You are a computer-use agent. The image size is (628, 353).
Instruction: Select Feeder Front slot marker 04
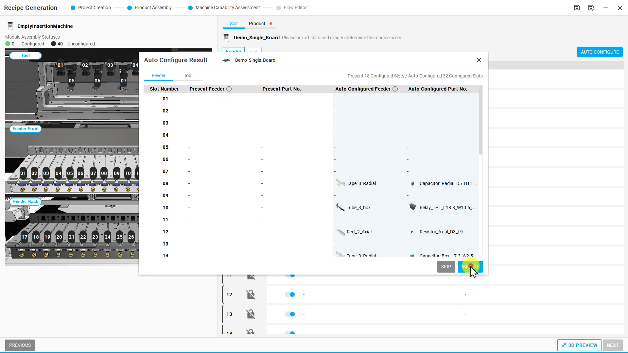[x=59, y=173]
